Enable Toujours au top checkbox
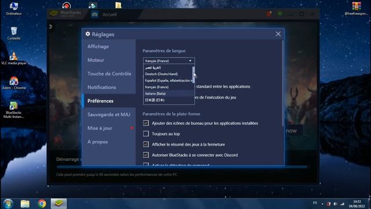371x209 pixels. pos(146,134)
